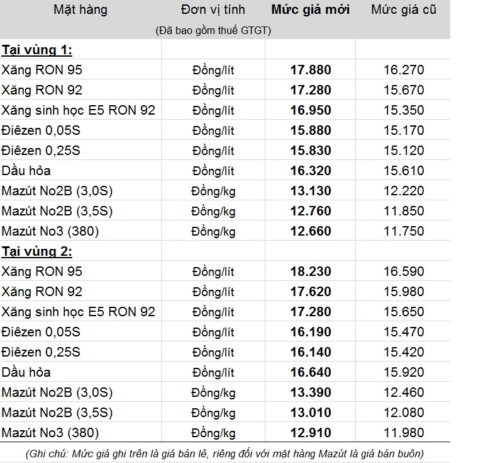
Task: Select the 'Mức giá mới' column header
Action: (310, 10)
